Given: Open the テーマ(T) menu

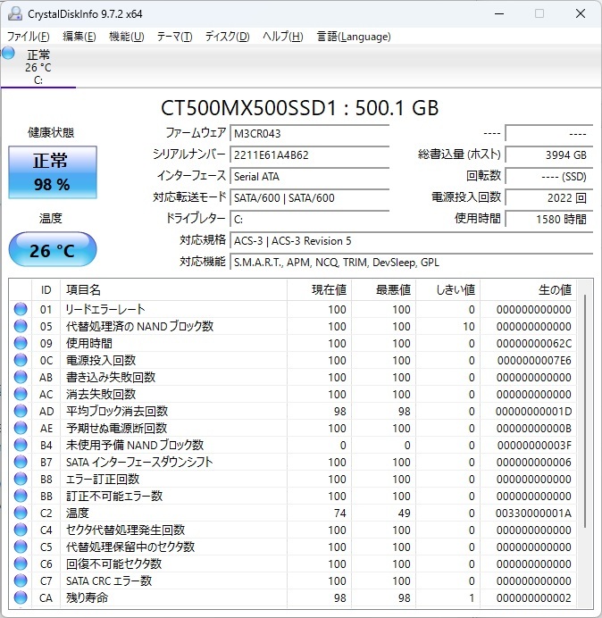Looking at the screenshot, I should tap(174, 37).
